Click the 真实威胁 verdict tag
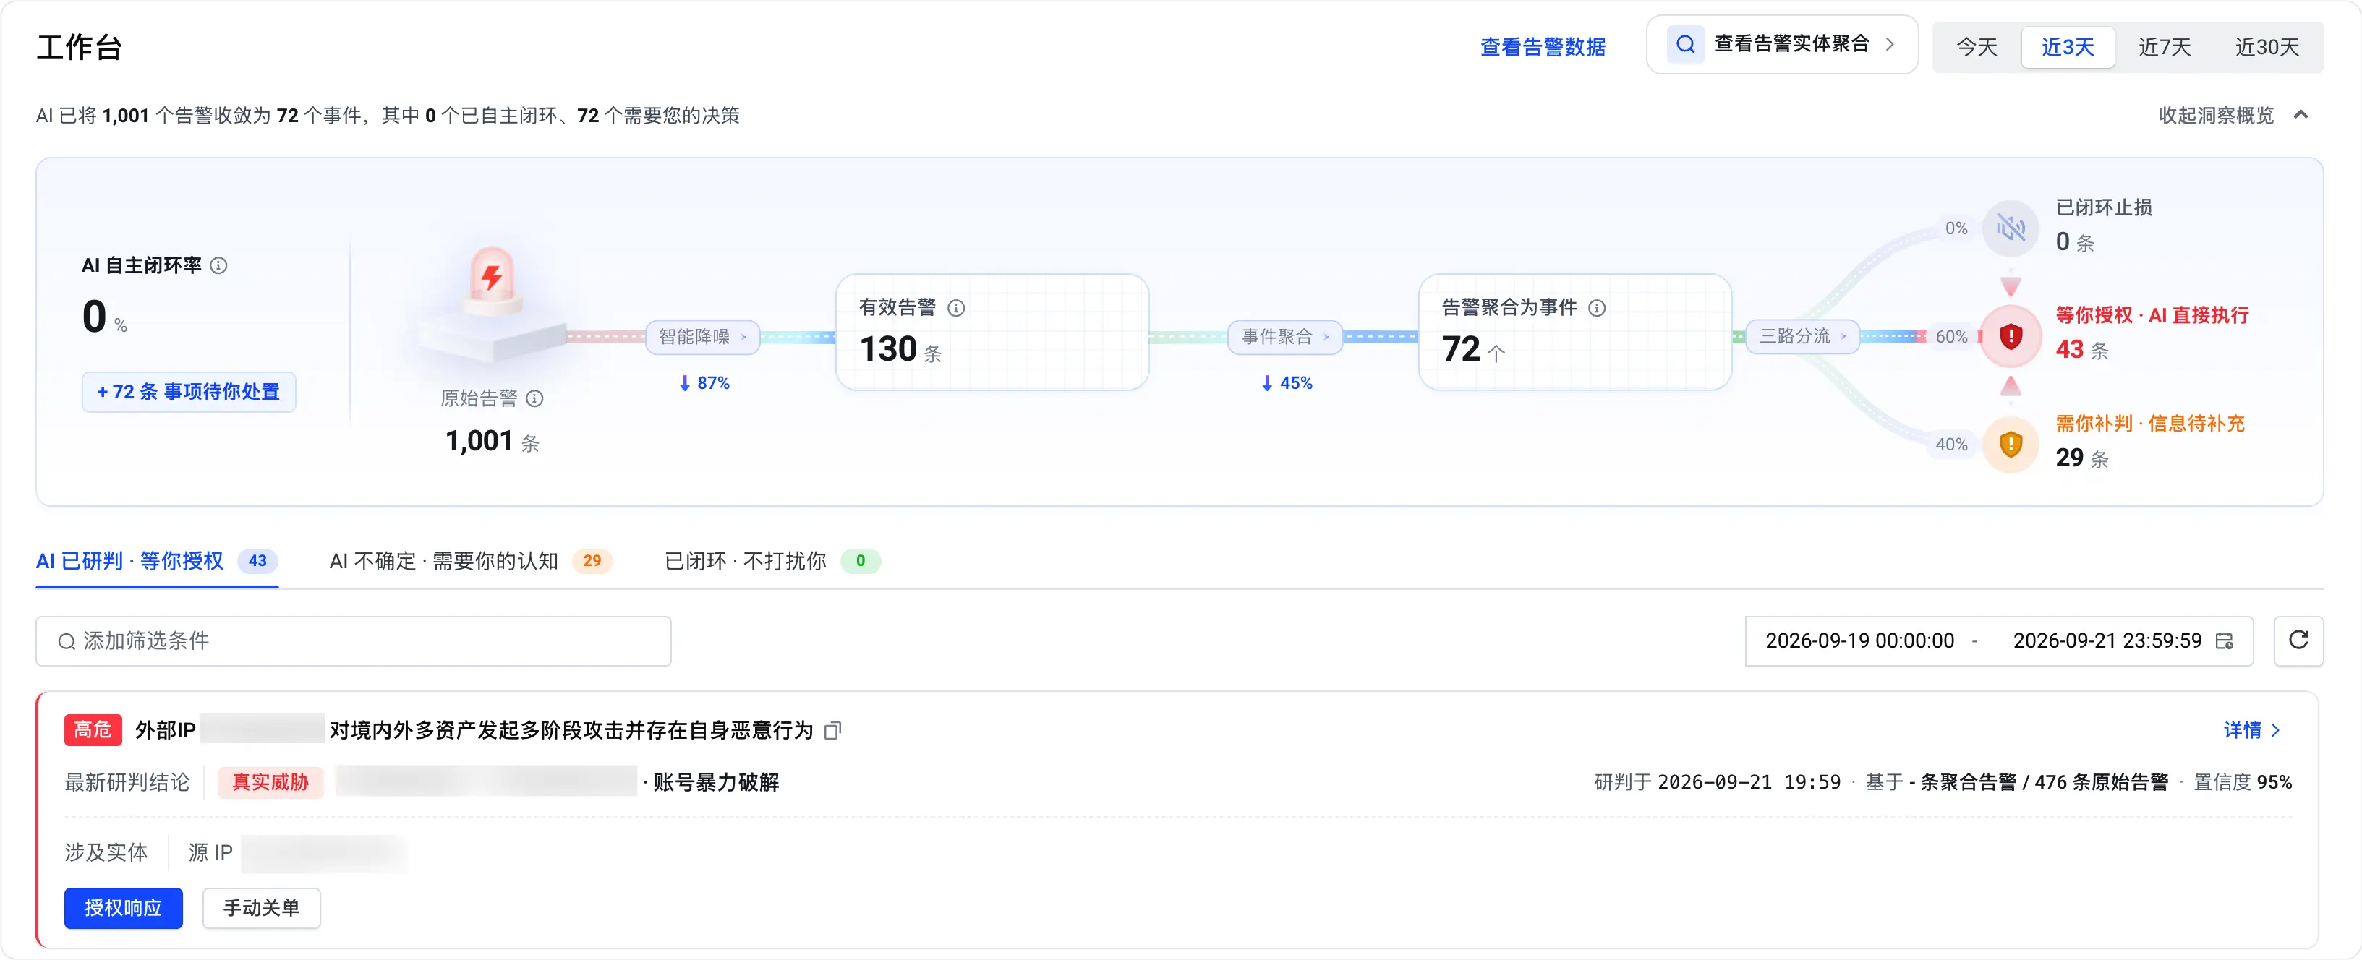2362x960 pixels. [270, 782]
